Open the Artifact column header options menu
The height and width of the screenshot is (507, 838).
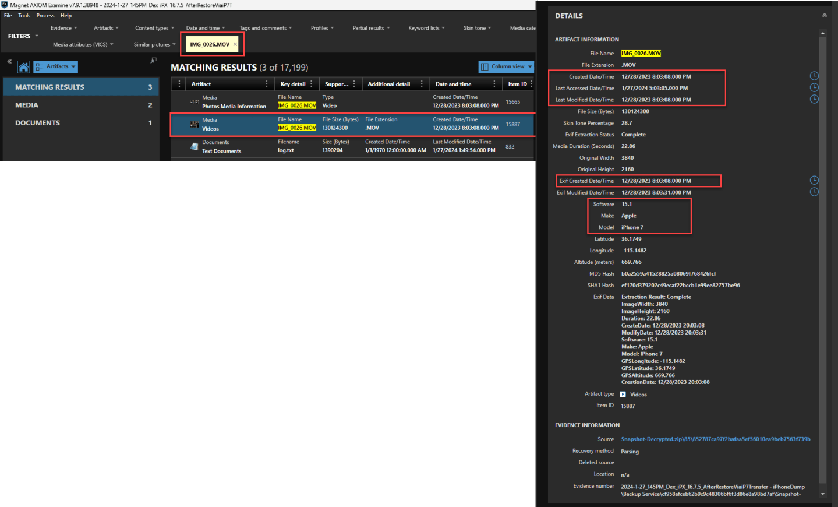(x=266, y=85)
